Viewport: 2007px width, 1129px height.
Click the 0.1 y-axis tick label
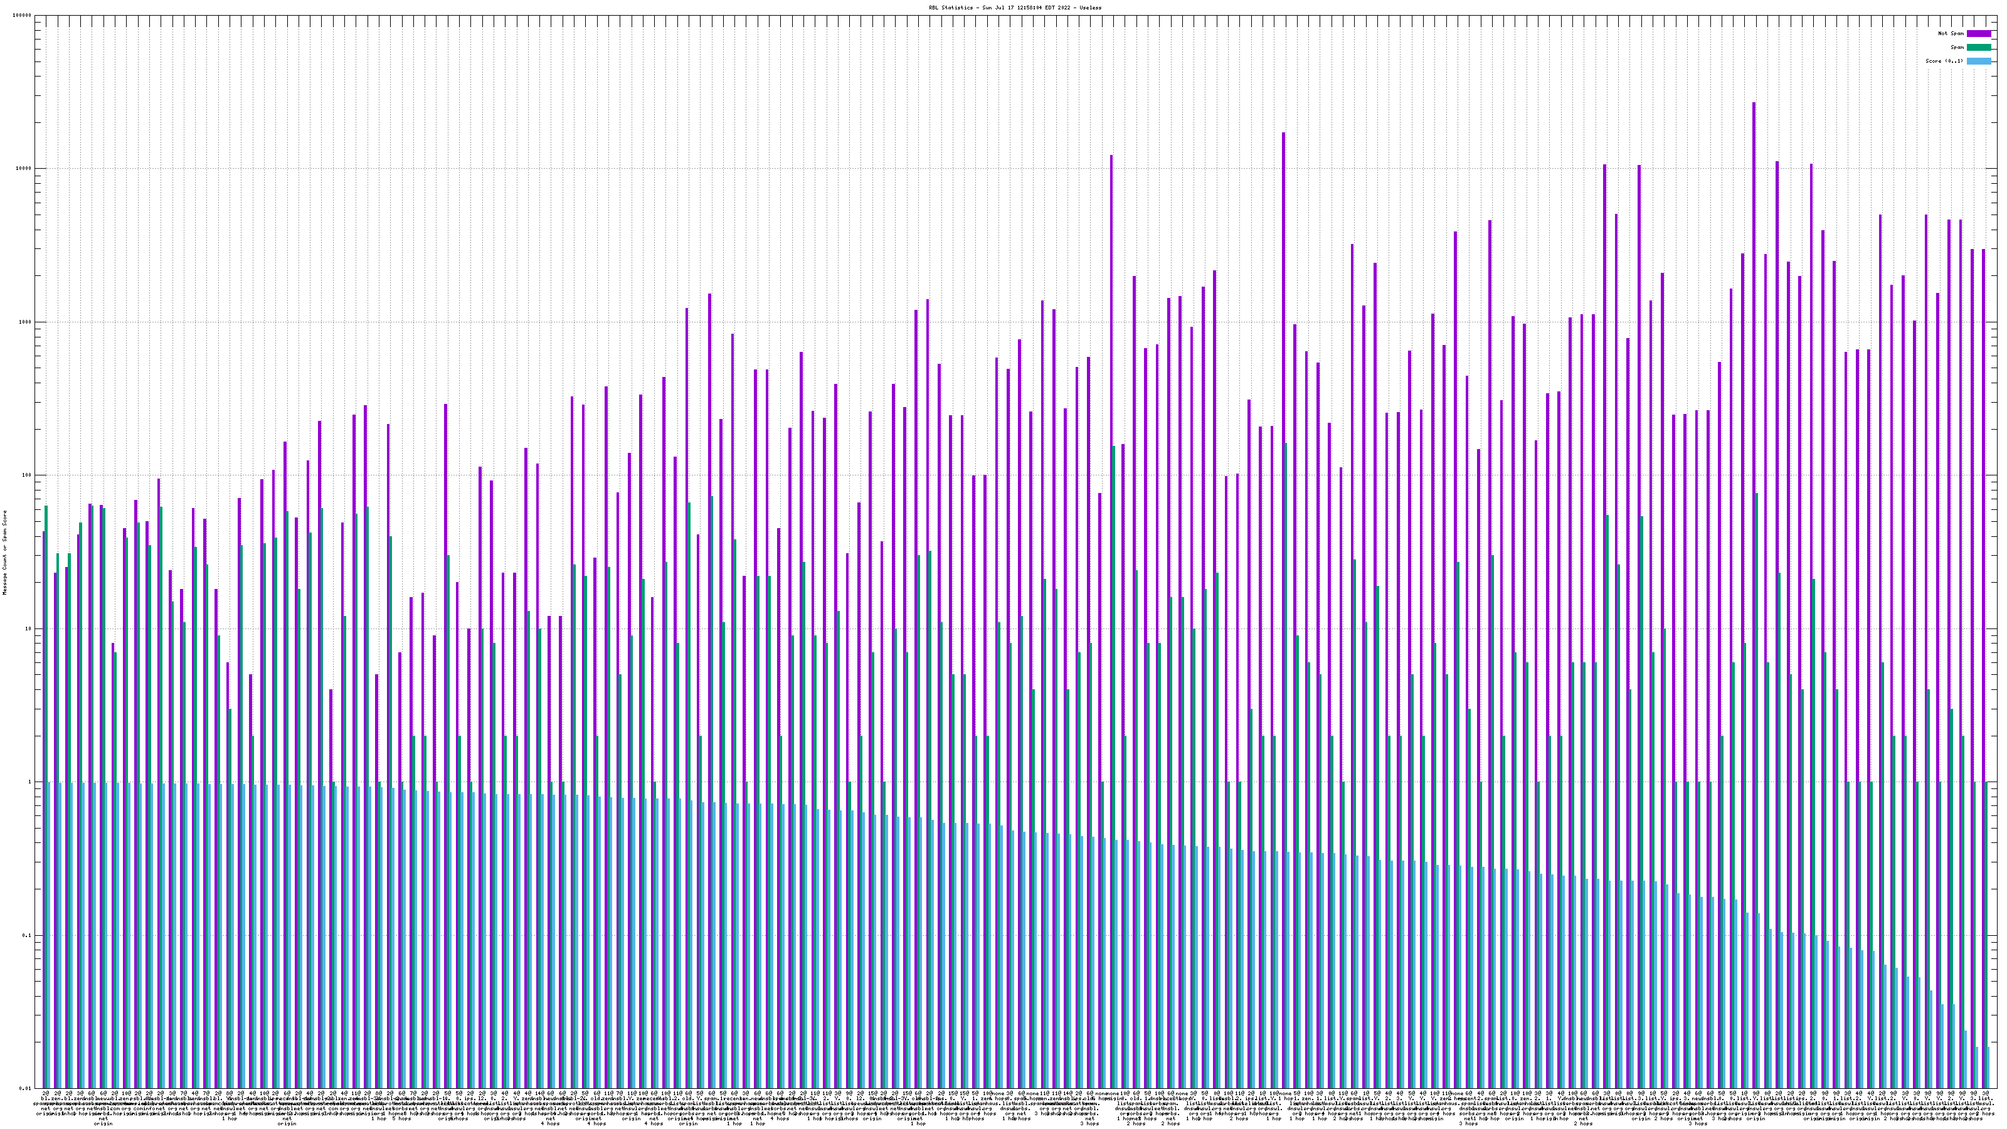pyautogui.click(x=27, y=935)
